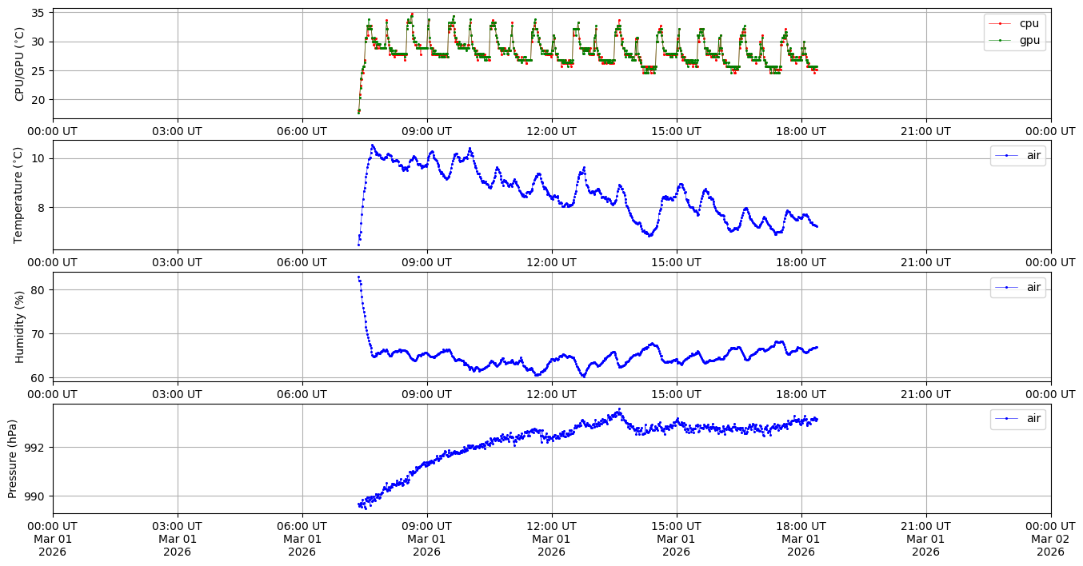Click the CPU/GPU (°C) y-axis label
Screen dimensions: 1083x566
[20, 64]
